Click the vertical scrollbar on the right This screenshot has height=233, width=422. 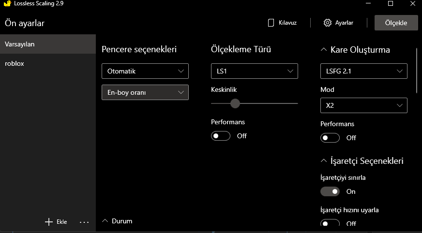[417, 70]
